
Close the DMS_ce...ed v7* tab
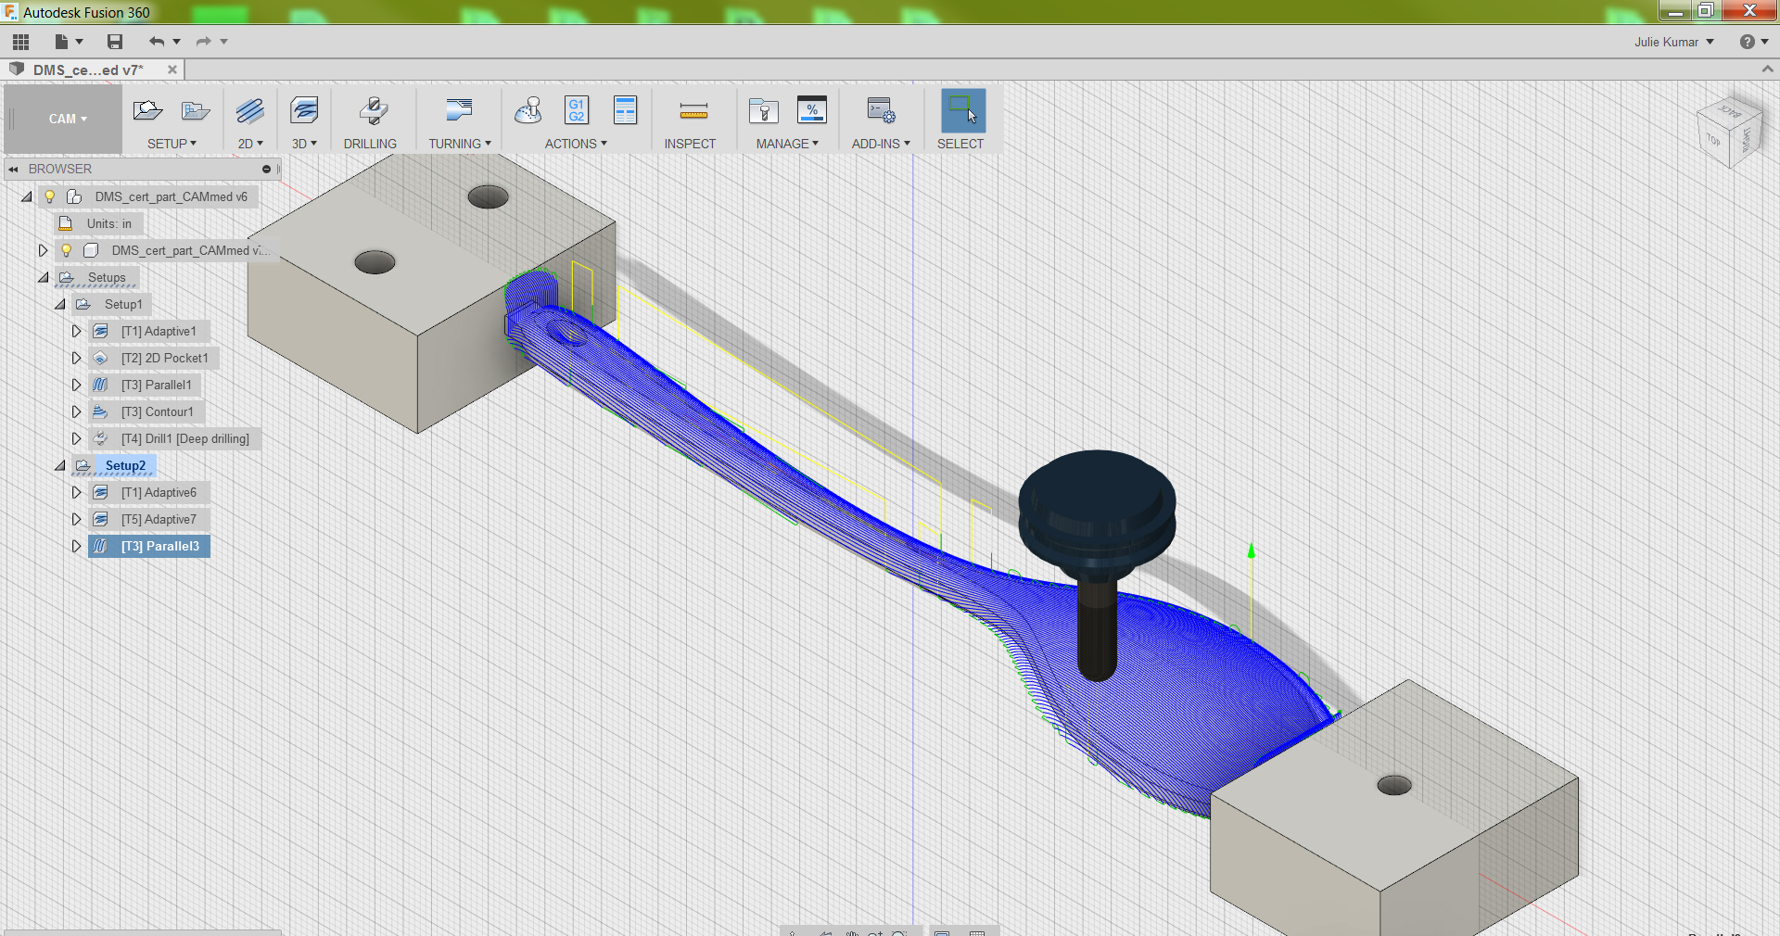(x=172, y=70)
